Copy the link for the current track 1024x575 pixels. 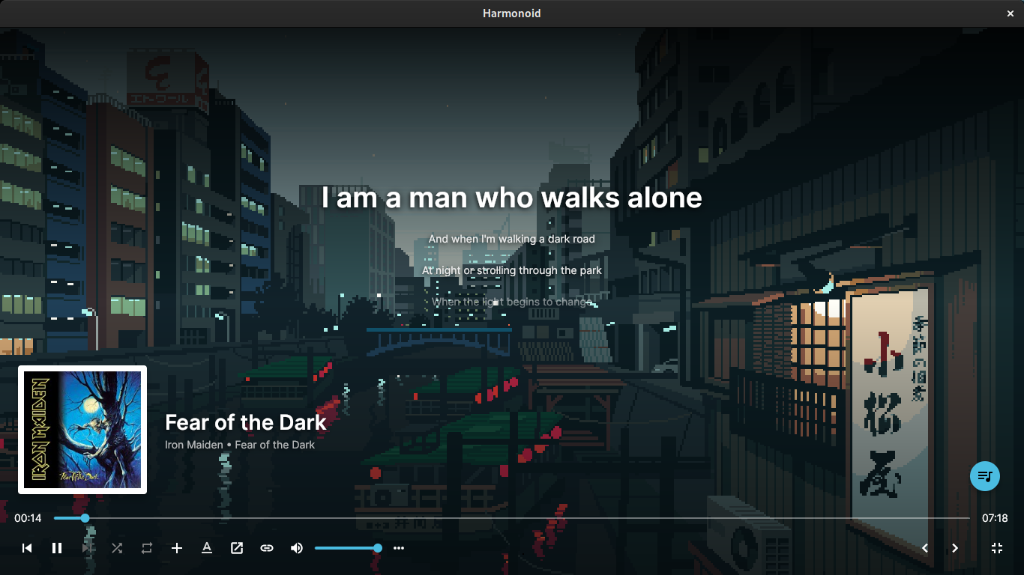point(267,548)
